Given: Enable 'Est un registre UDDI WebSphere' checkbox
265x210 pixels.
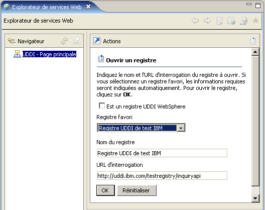Looking at the screenshot, I should (x=102, y=106).
